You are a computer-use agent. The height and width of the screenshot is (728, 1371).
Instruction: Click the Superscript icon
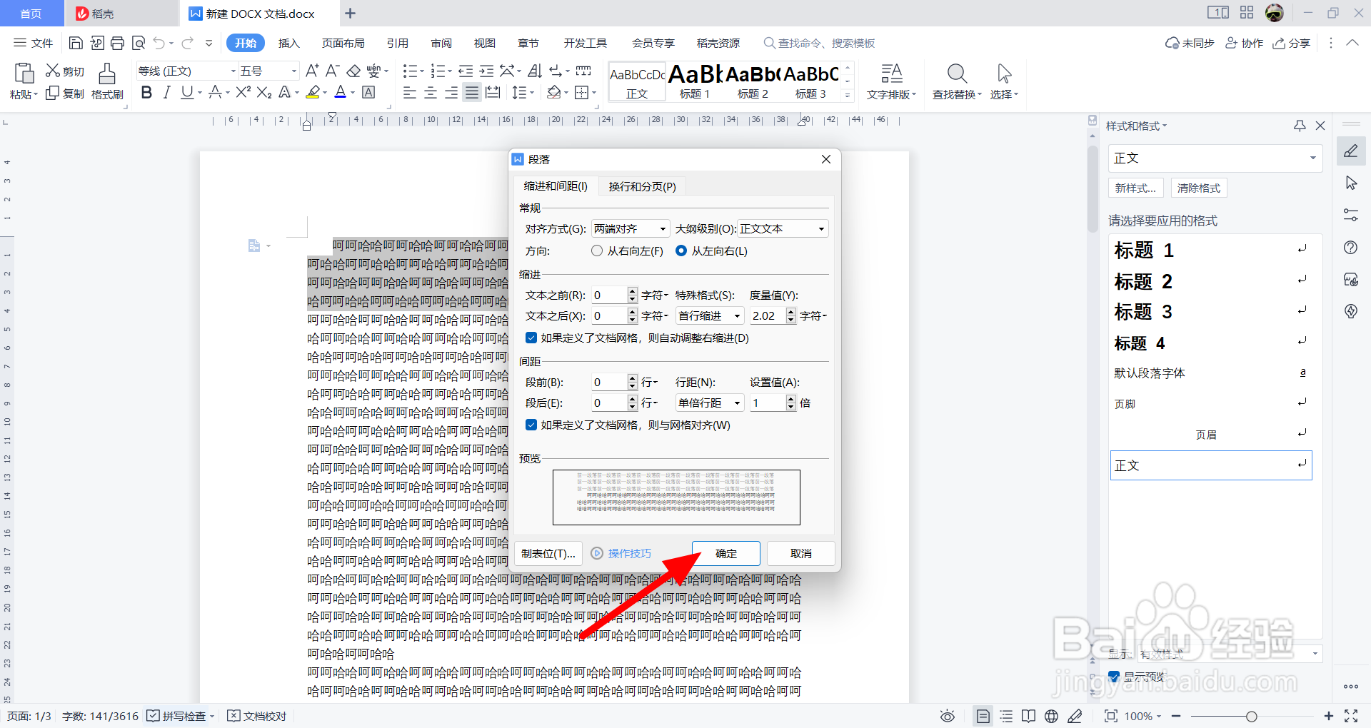coord(243,93)
